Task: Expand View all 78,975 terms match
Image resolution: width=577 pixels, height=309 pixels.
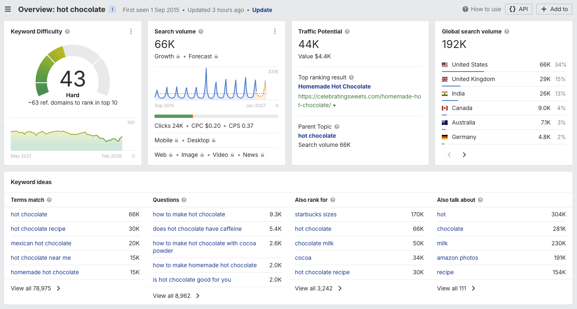Action: pos(36,288)
